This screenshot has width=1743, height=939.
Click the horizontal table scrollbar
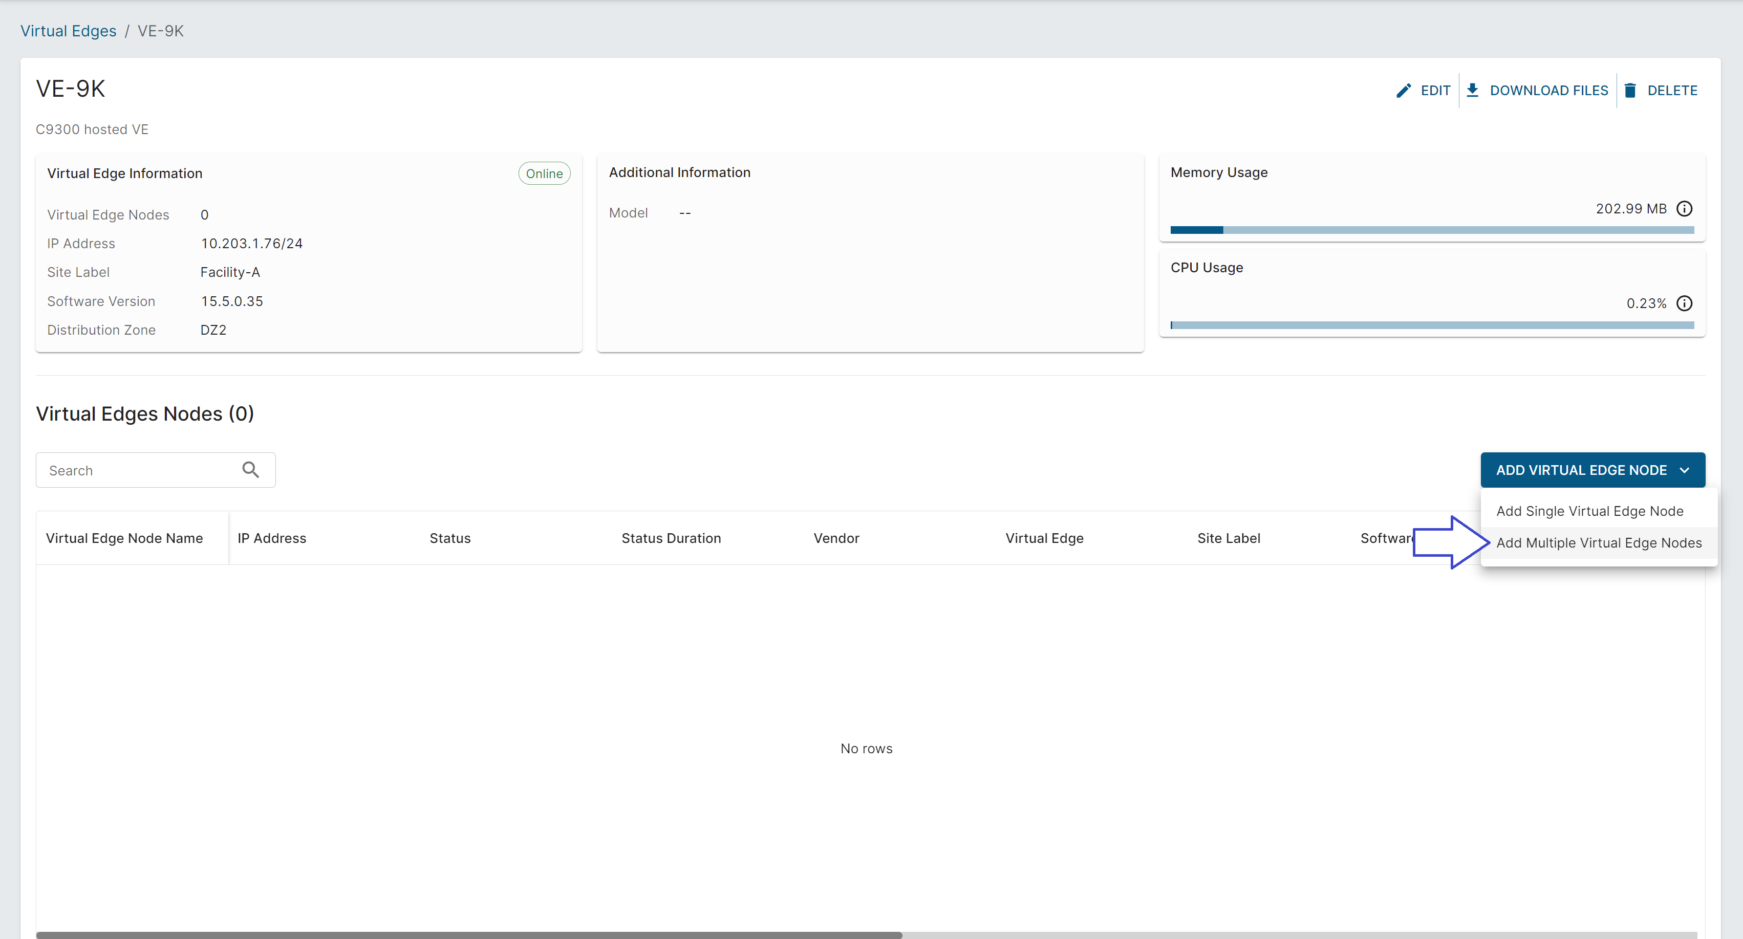tap(469, 935)
